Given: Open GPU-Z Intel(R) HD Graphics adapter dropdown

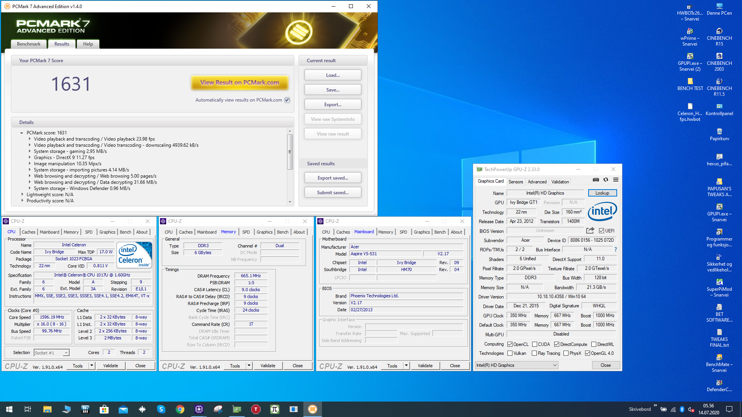Looking at the screenshot, I should click(x=516, y=365).
